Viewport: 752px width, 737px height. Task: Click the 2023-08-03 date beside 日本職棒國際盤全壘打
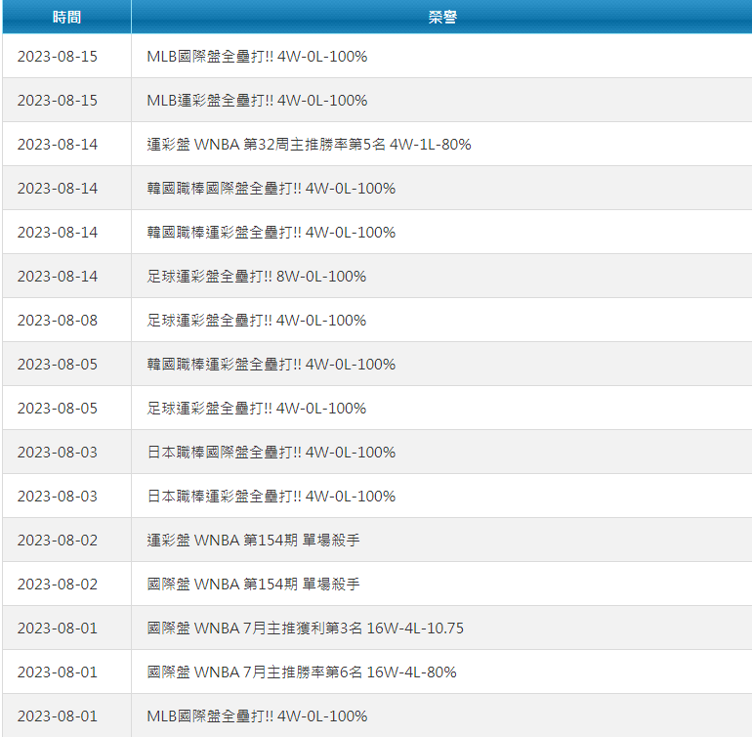[x=58, y=453]
